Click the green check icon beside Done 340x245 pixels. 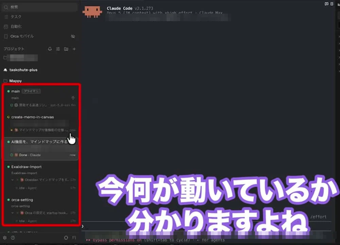(x=12, y=155)
